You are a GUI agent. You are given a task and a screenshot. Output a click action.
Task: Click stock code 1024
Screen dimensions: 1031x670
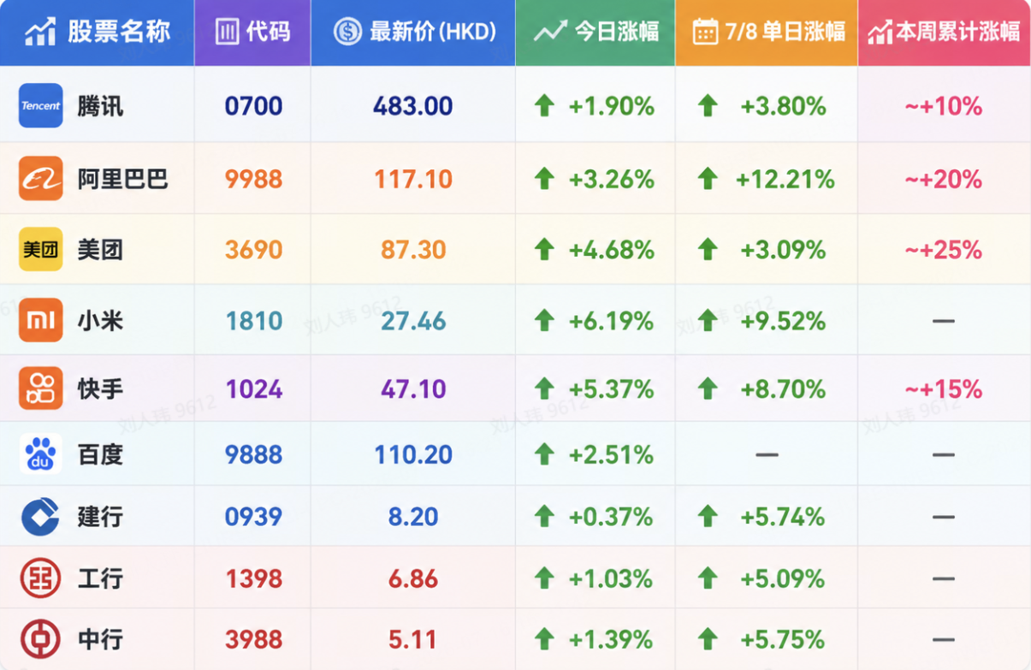point(253,389)
